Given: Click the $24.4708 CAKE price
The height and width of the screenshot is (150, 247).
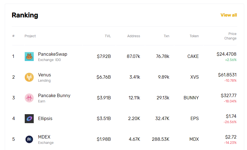Looking at the screenshot, I should [226, 54].
